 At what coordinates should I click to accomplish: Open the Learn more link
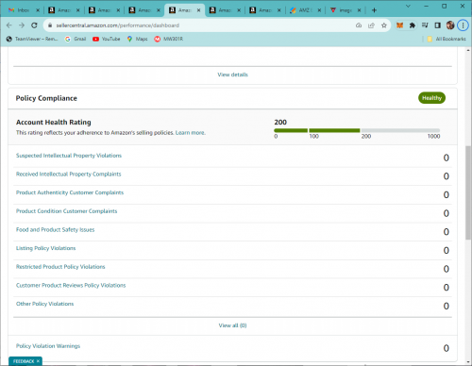[190, 133]
